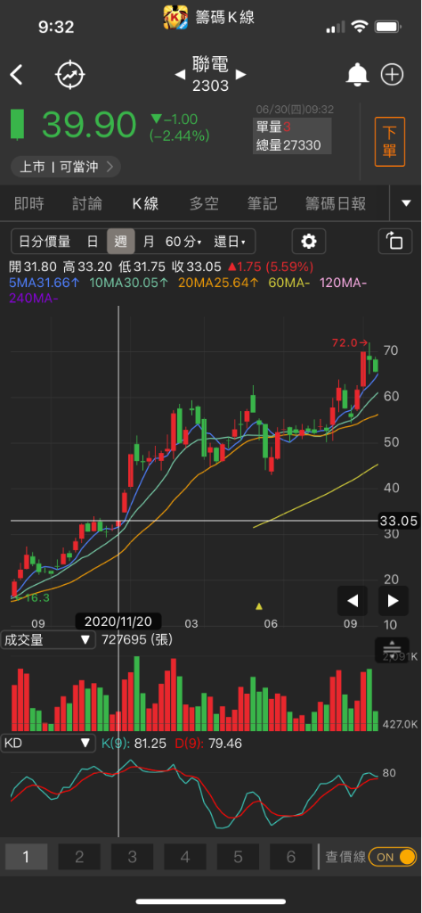This screenshot has height=913, width=422.
Task: Tap the 33.05 crosshair price tag
Action: tap(399, 521)
